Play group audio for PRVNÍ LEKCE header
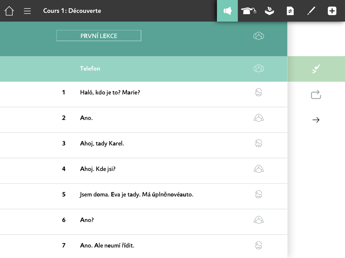 [258, 36]
